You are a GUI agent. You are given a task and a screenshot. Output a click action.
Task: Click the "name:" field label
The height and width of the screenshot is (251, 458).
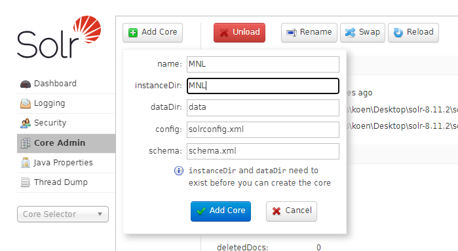tap(170, 64)
